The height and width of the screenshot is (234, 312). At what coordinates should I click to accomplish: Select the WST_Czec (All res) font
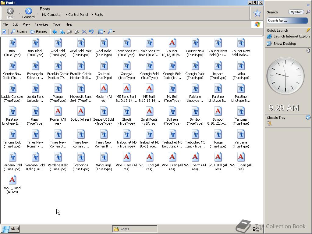coord(126,161)
